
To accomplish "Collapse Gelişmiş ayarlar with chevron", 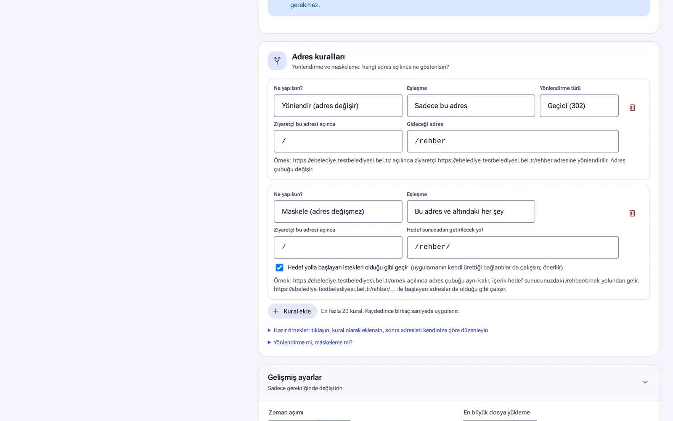I will point(645,382).
